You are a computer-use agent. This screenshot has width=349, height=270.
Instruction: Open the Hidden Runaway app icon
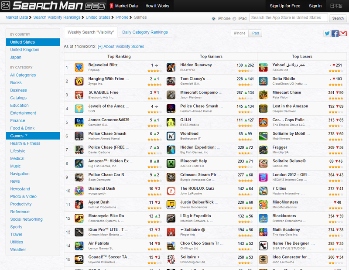tap(171, 68)
